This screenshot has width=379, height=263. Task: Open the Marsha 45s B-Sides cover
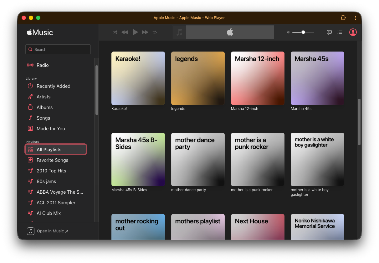[x=138, y=159]
